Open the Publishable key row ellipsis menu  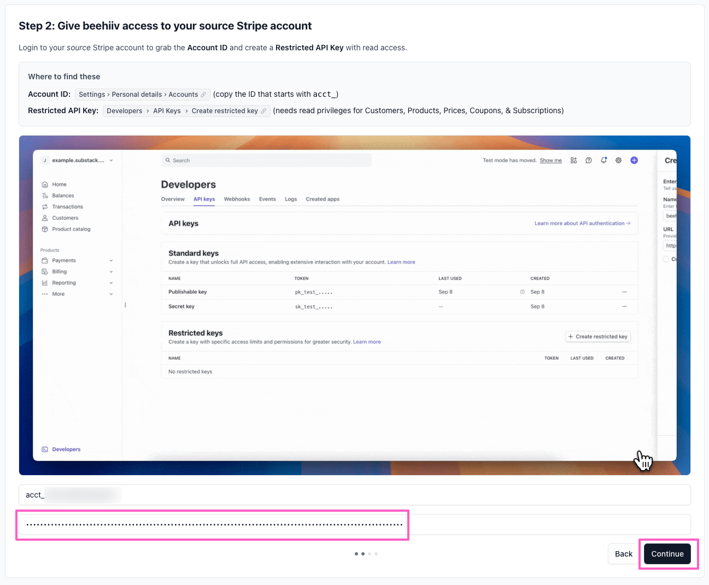[x=624, y=292]
